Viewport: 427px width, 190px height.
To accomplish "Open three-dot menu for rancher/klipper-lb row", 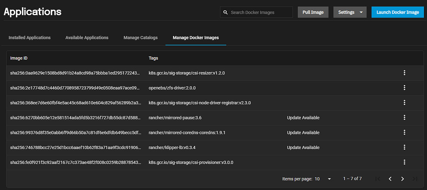I will point(404,147).
